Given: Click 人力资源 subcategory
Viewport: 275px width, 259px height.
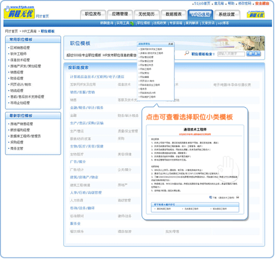Looking at the screenshot, I should pos(76,200).
